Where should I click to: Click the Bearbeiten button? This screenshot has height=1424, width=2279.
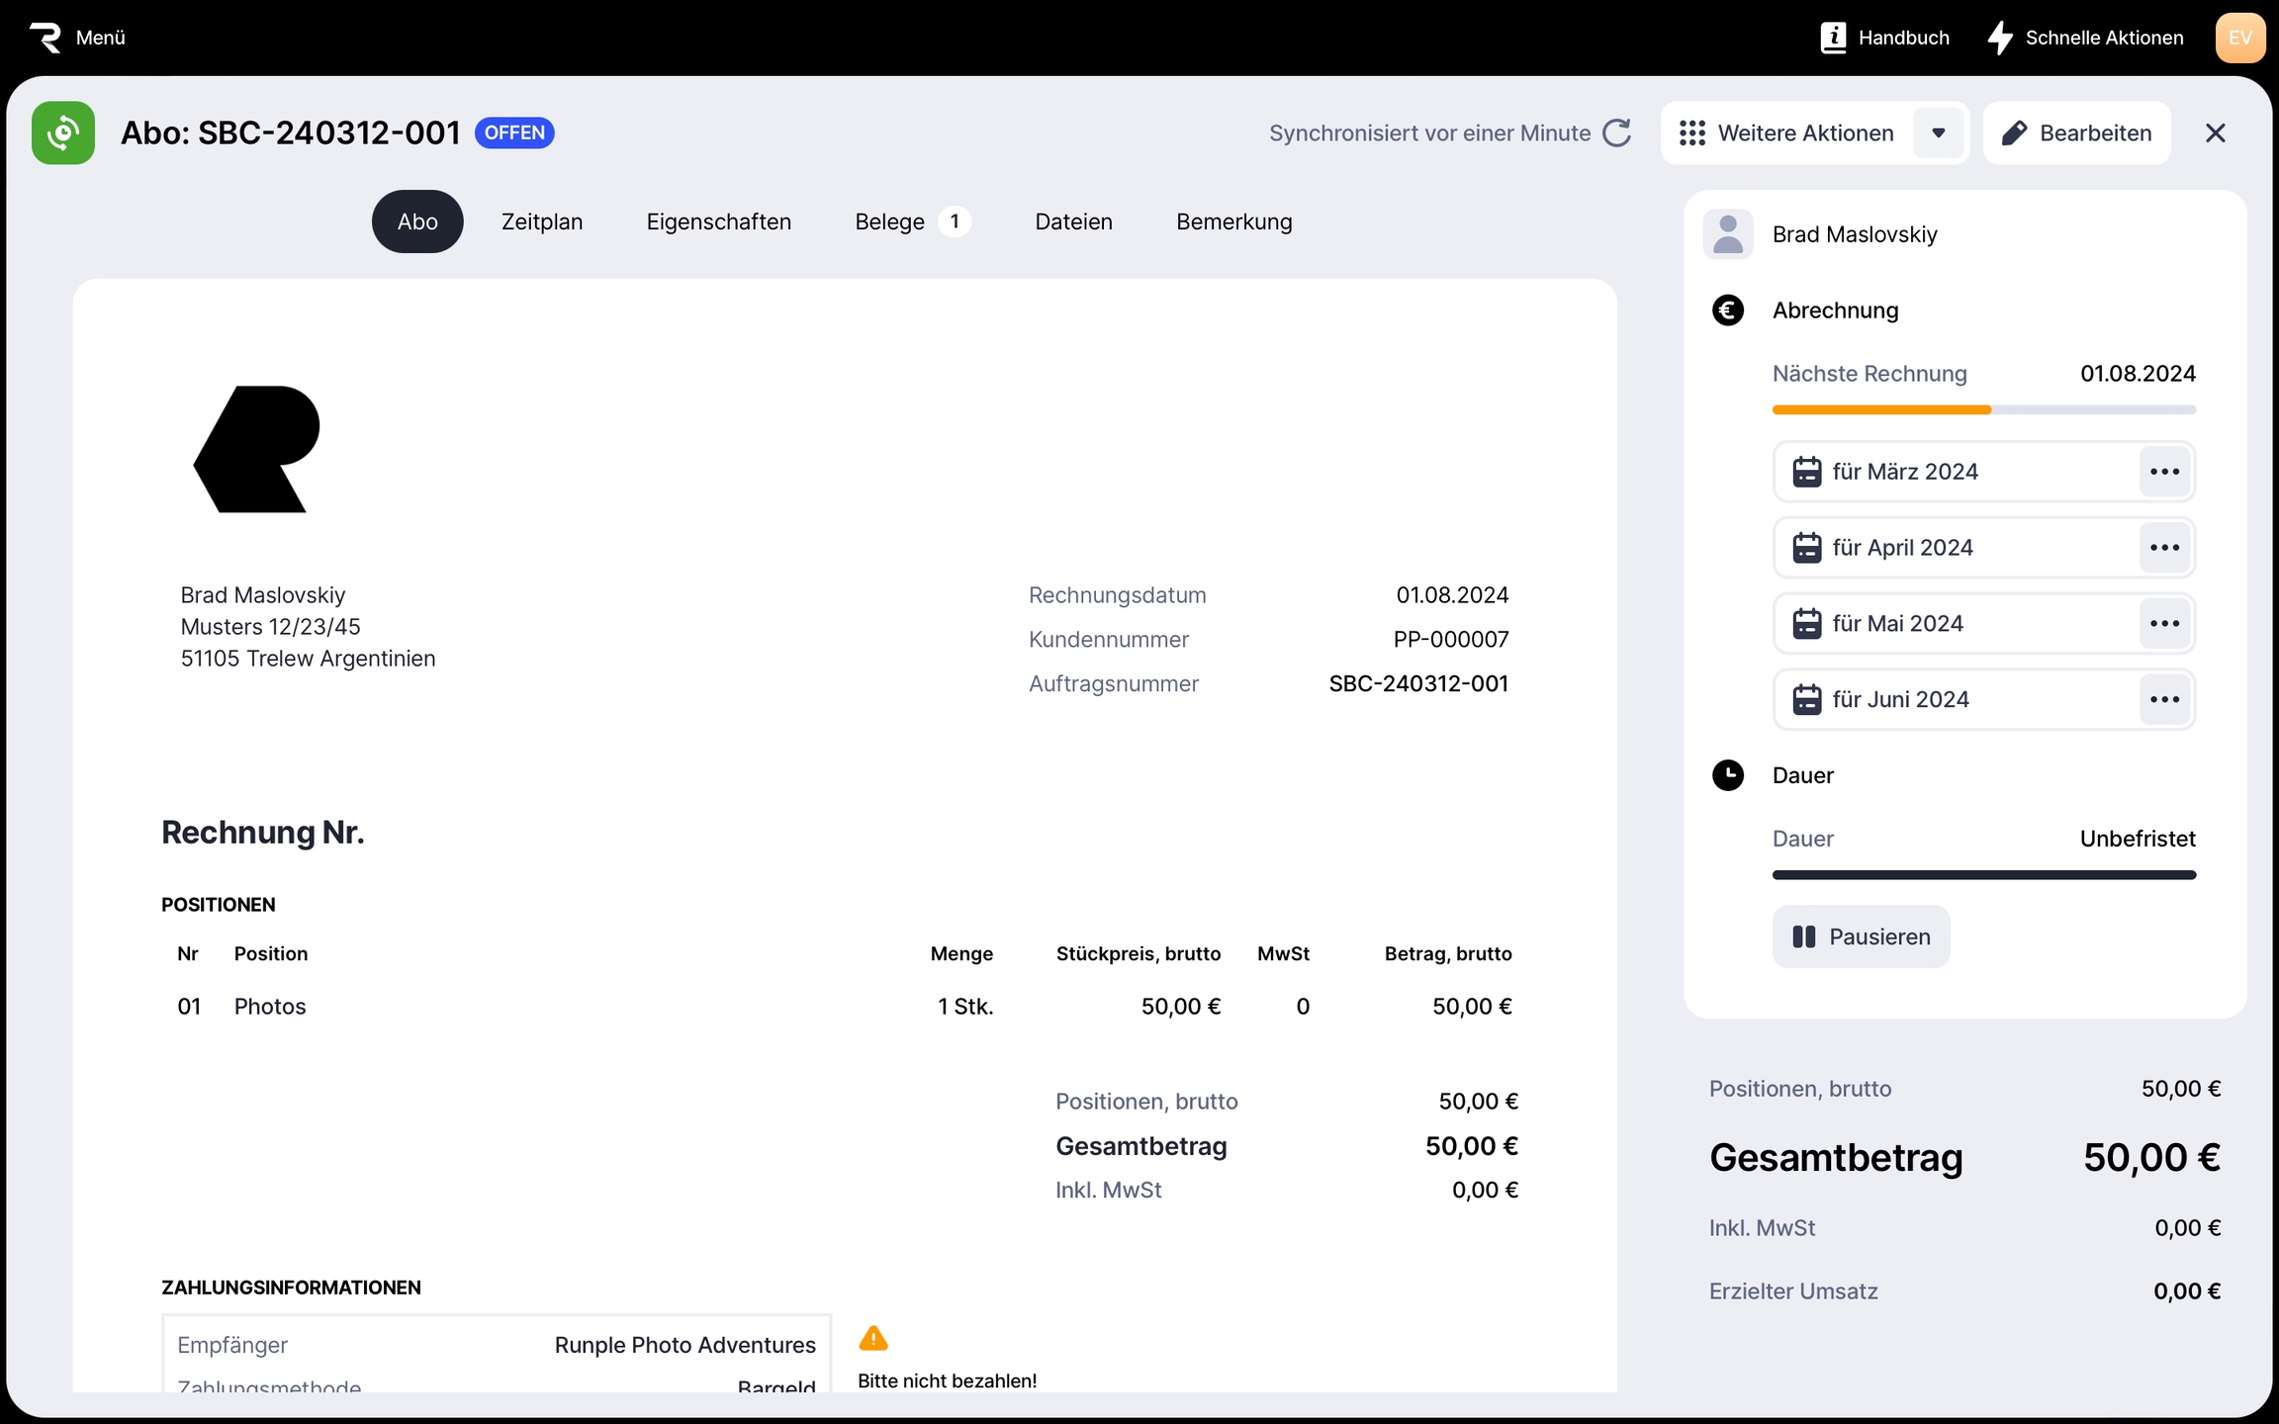click(2075, 133)
